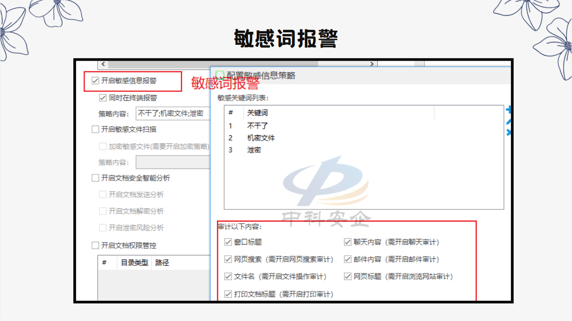The image size is (572, 321).
Task: Toggle 打印文档标题 audit checkbox
Action: tap(228, 294)
